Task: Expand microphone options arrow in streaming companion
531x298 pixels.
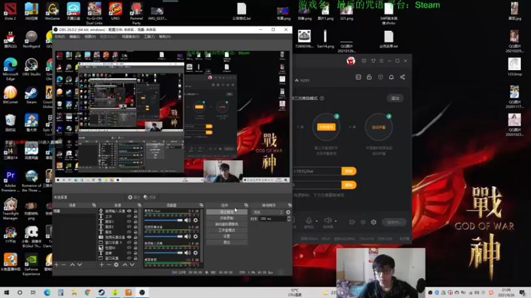Action: click(x=317, y=221)
